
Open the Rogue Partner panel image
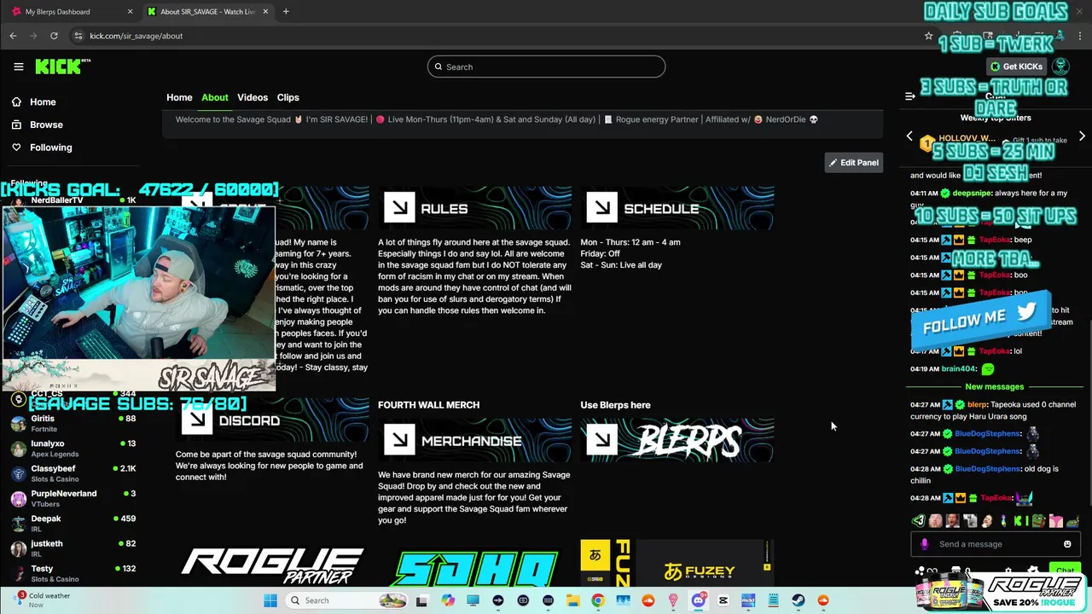pyautogui.click(x=273, y=566)
